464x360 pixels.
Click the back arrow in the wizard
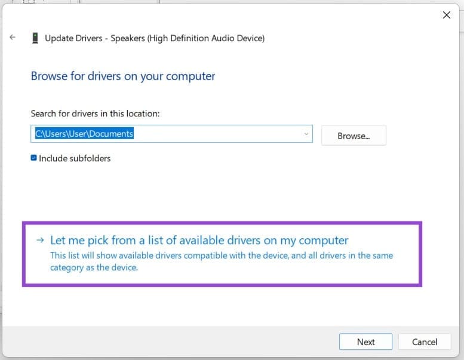tap(13, 38)
